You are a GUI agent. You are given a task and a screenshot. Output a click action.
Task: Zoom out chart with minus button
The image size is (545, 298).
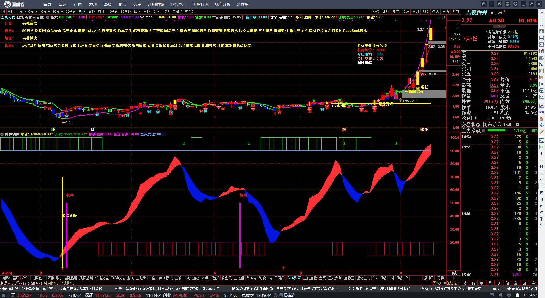coord(457,278)
